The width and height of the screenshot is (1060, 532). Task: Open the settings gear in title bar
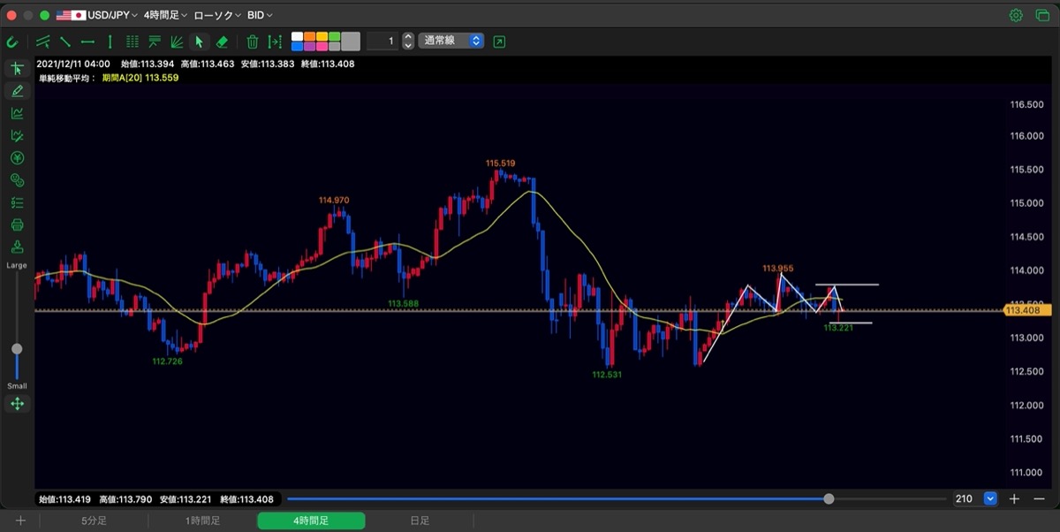1016,15
